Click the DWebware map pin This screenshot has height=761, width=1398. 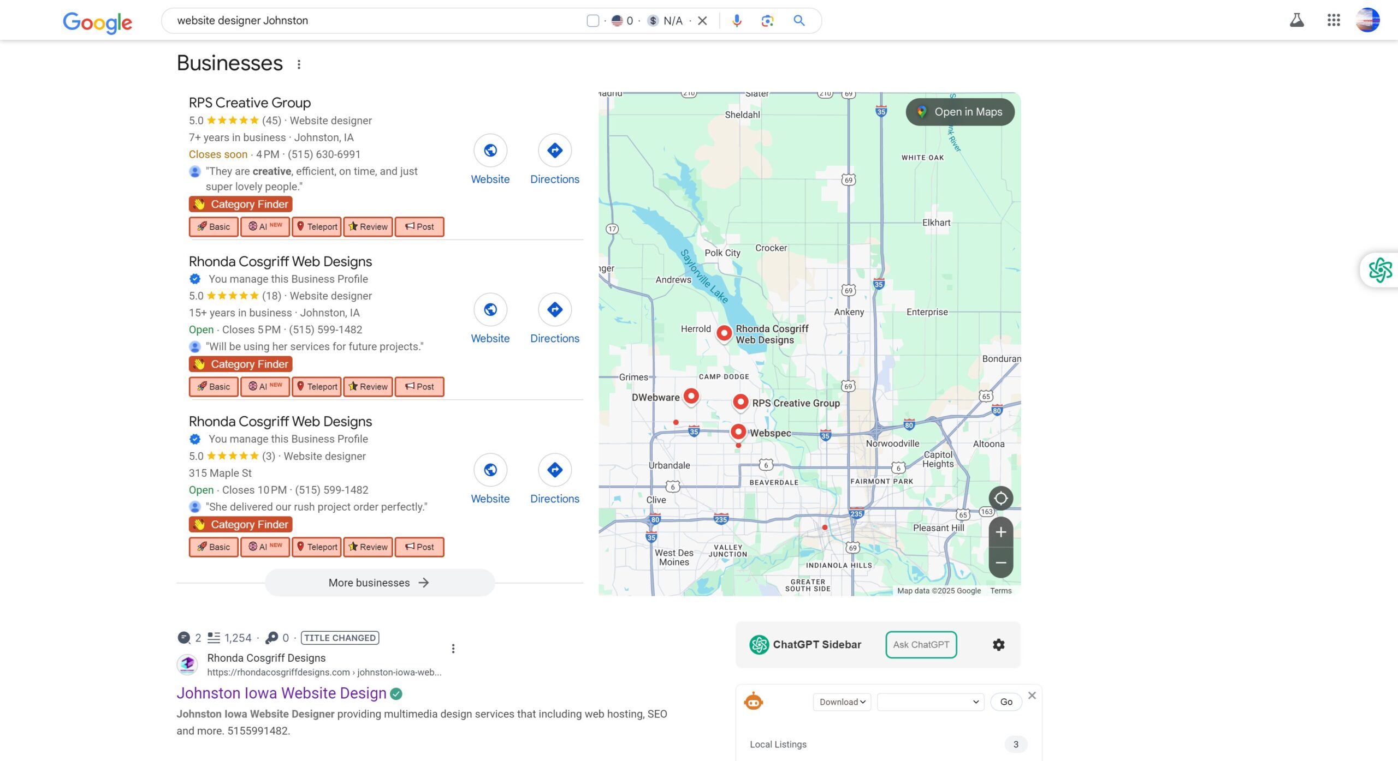[x=691, y=396]
